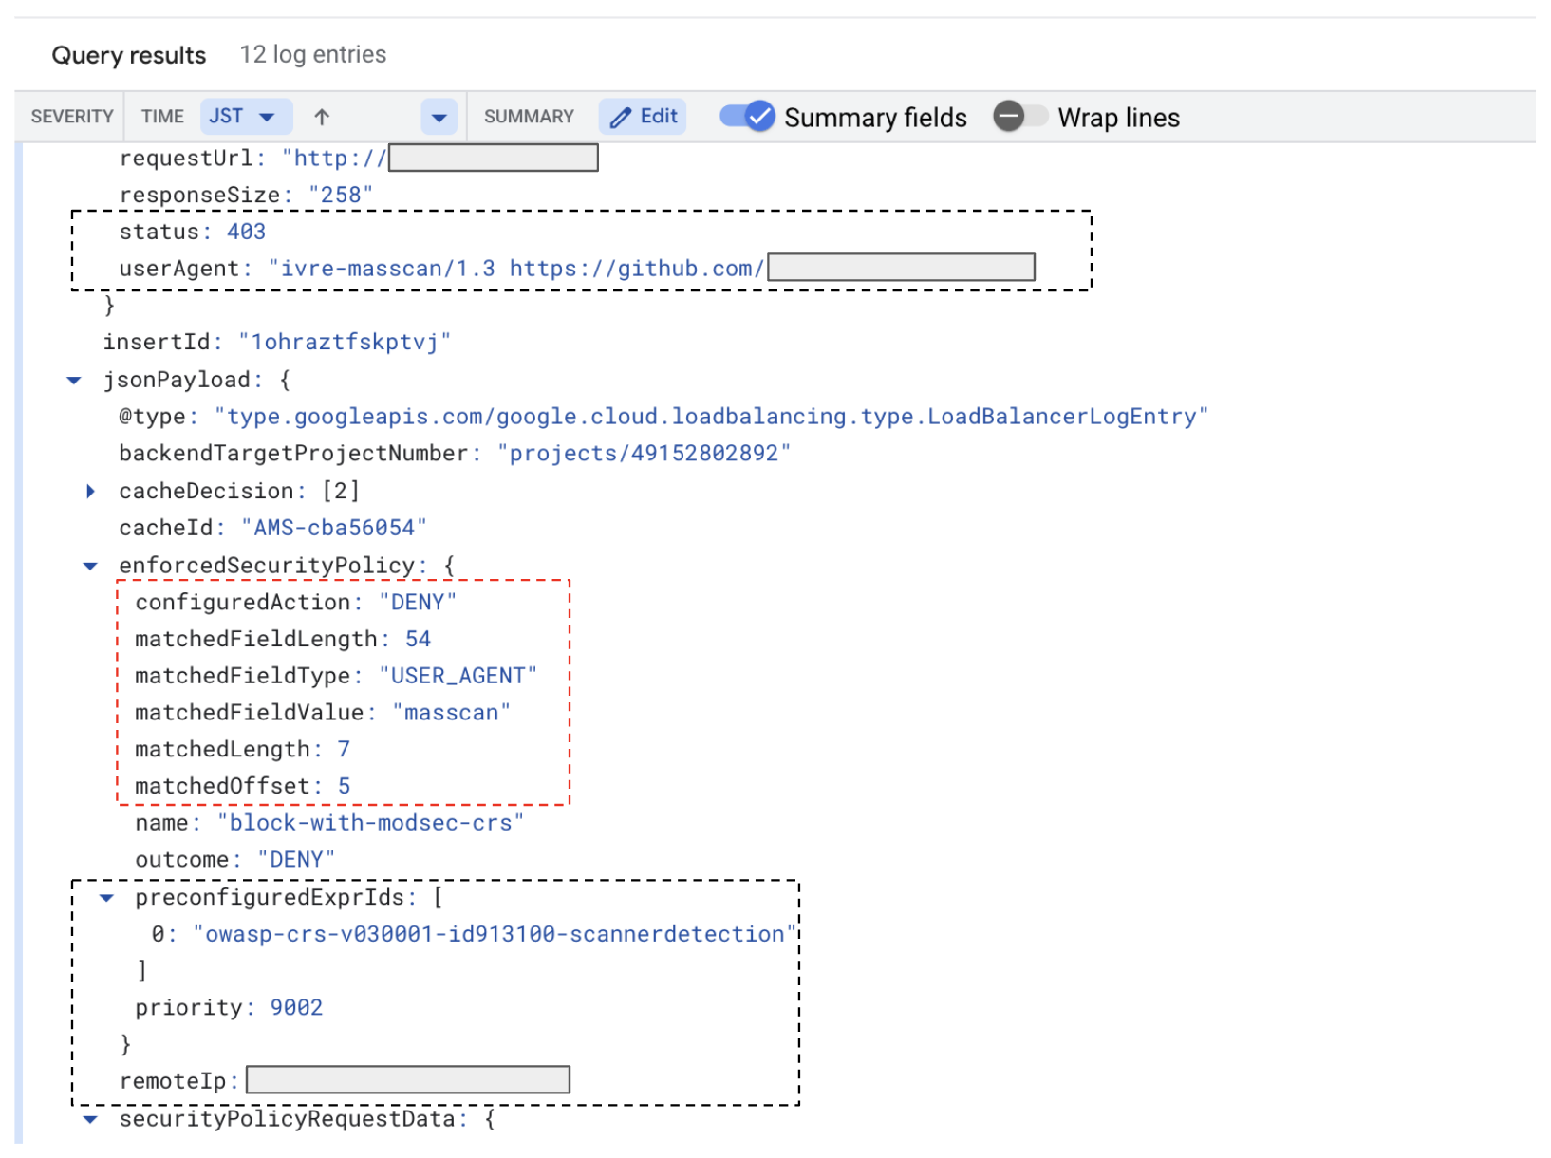Select the matchedFieldType value USER_AGENT
This screenshot has height=1158, width=1551.
point(458,676)
